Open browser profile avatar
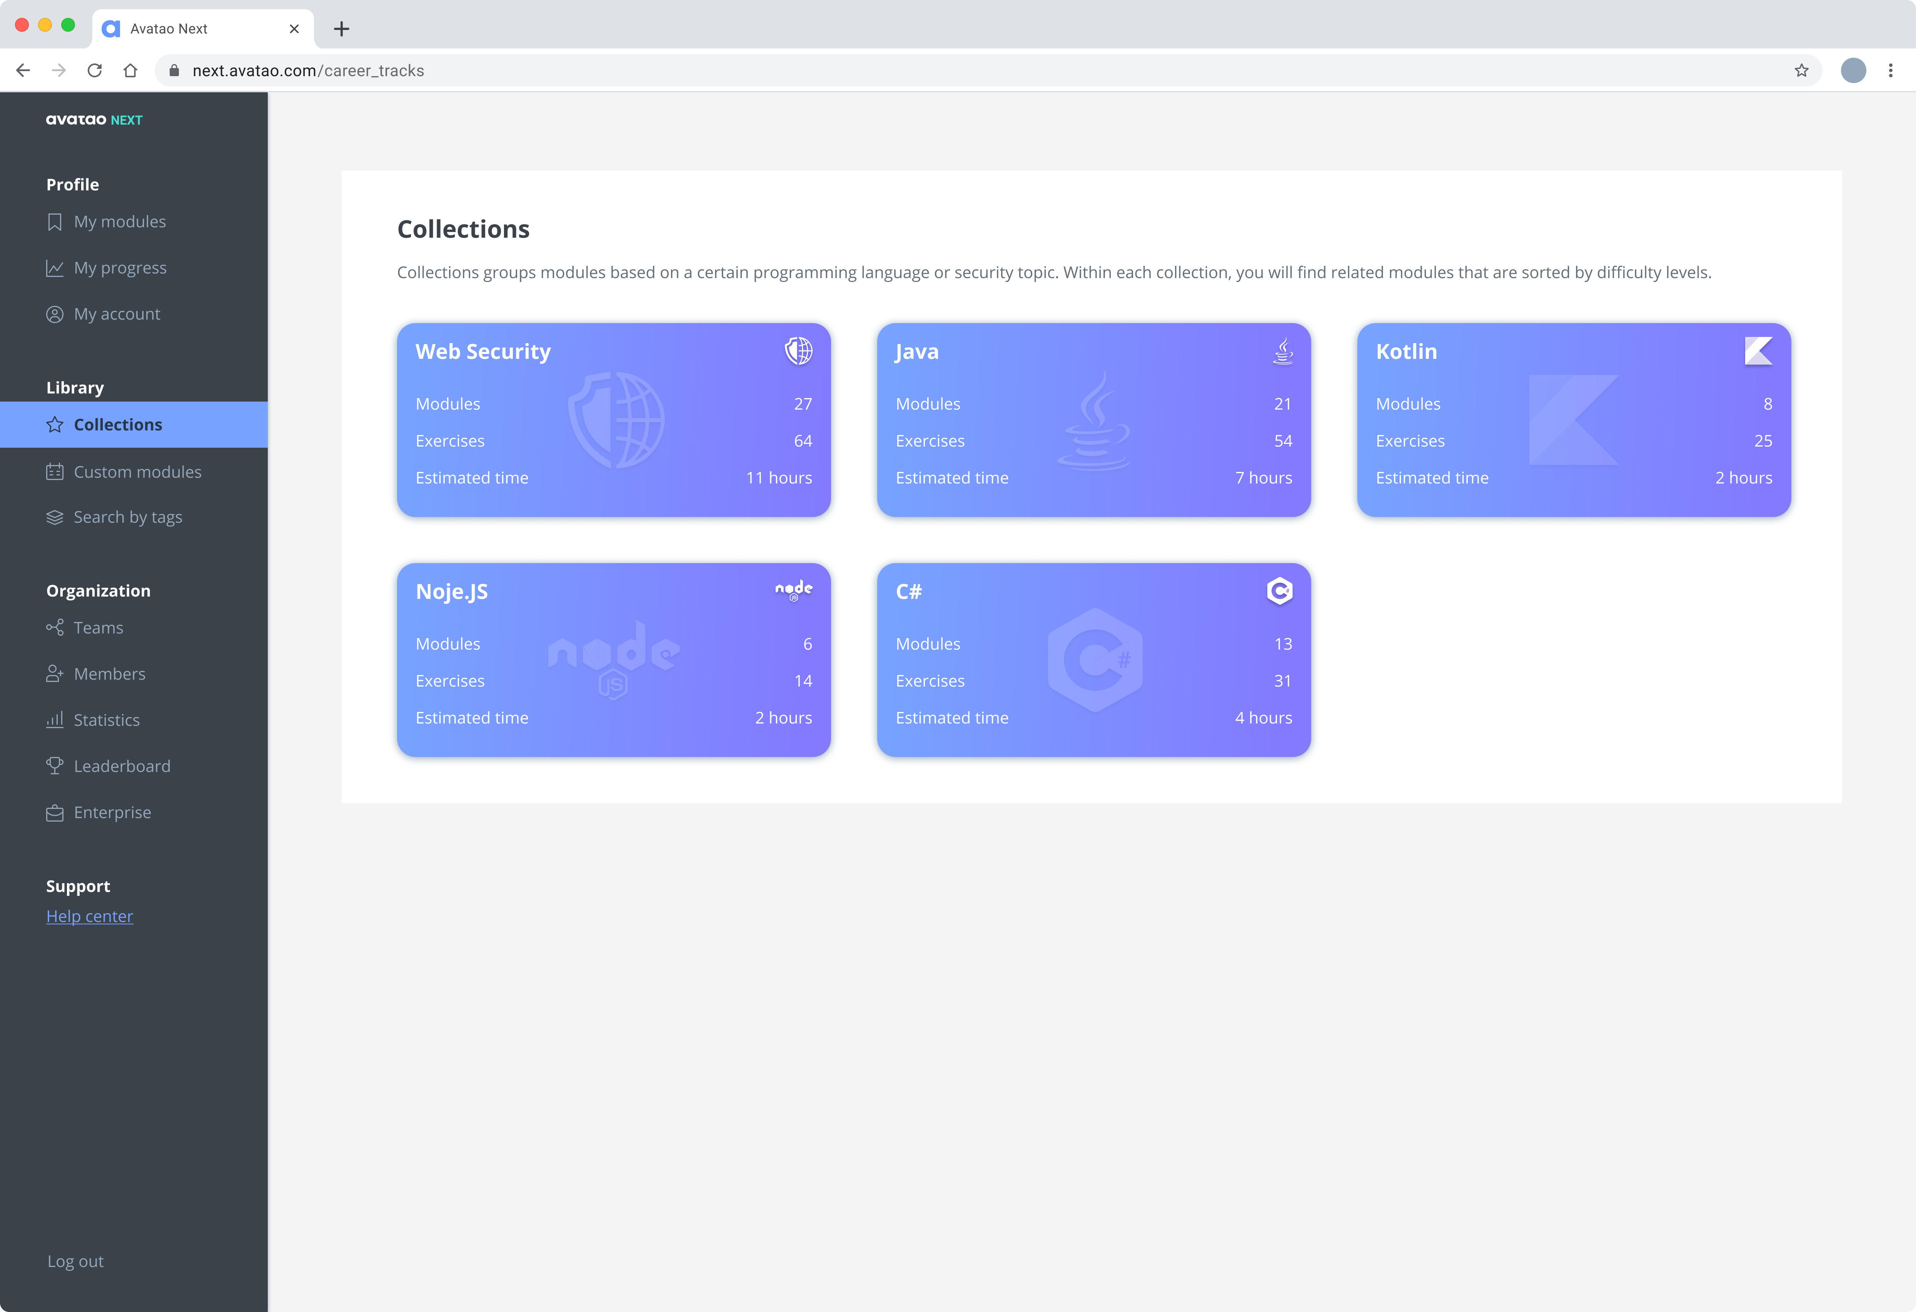The width and height of the screenshot is (1916, 1312). [1853, 71]
